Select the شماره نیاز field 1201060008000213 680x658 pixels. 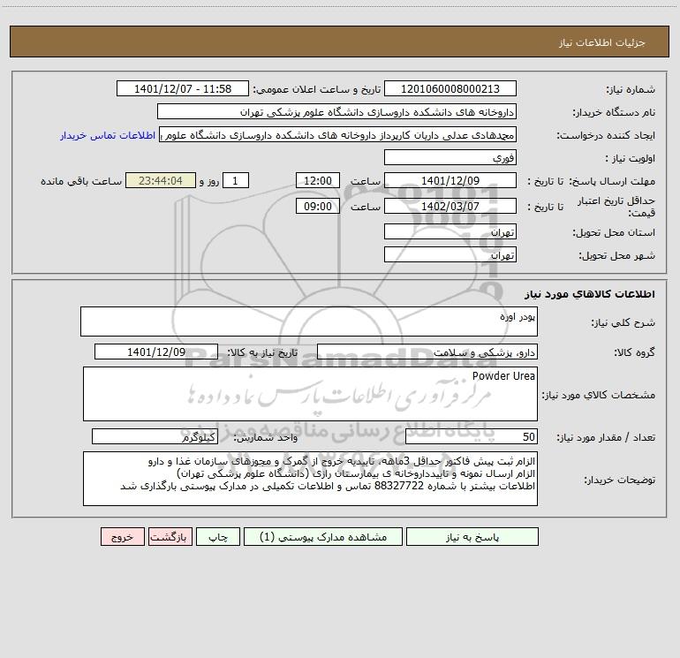pos(450,89)
